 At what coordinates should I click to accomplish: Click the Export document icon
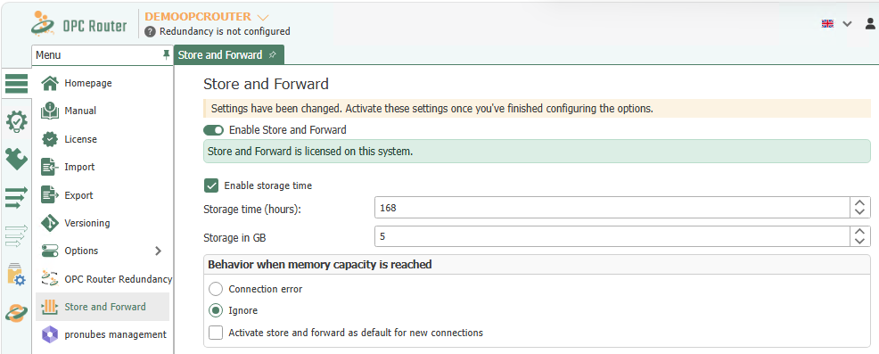click(50, 195)
